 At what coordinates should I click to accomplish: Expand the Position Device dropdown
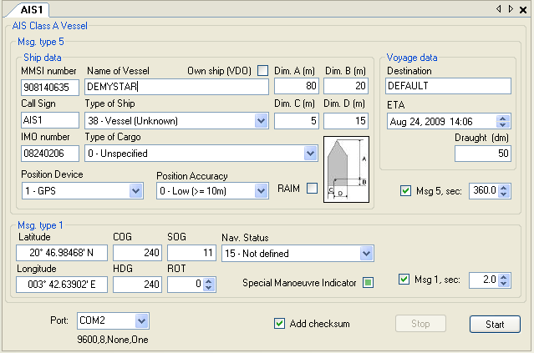coord(135,191)
